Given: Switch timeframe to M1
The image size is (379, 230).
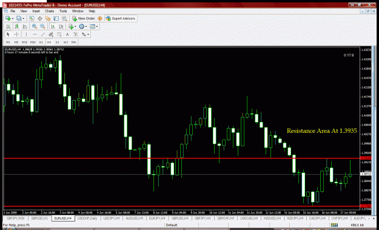Looking at the screenshot, I should pyautogui.click(x=8, y=42).
